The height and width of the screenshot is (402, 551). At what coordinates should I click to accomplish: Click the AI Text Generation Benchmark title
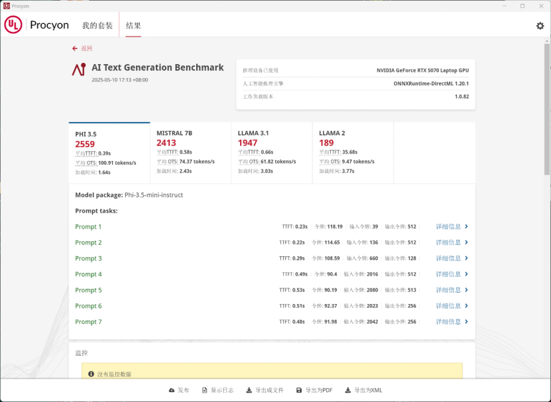click(158, 68)
